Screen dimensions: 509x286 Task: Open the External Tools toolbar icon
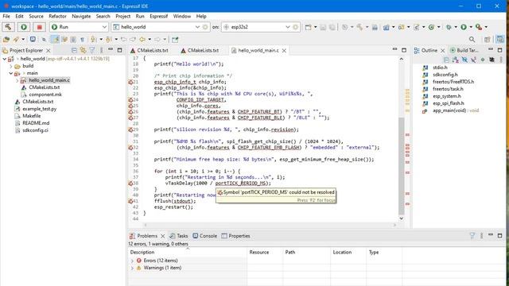(479, 27)
